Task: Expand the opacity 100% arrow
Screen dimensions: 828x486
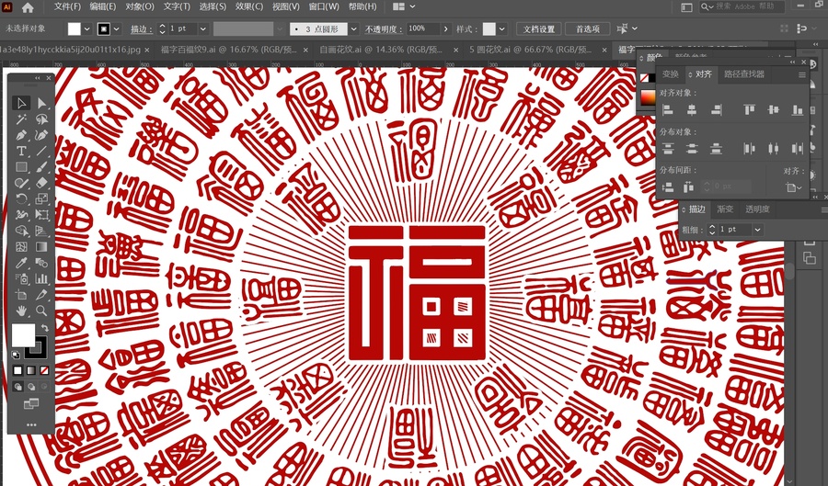Action: coord(446,29)
